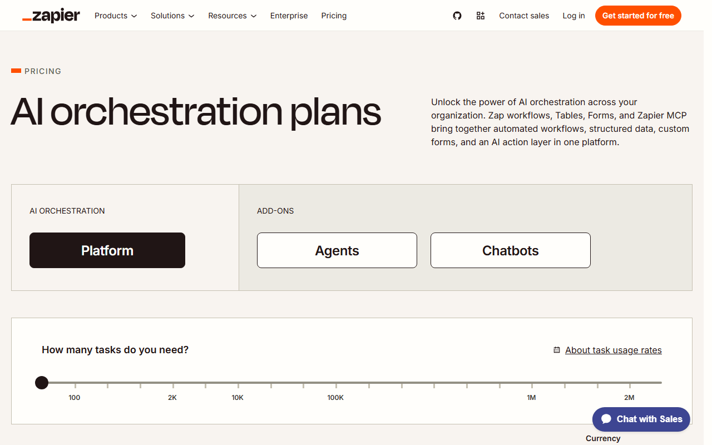Click the Zapier logo
The height and width of the screenshot is (445, 712).
51,16
